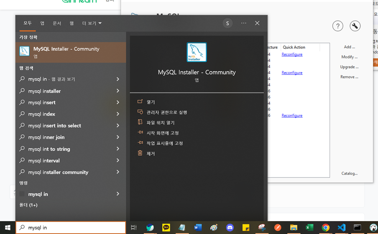This screenshot has width=378, height=234.
Task: Open Command Prompt from the taskbar
Action: [357, 227]
